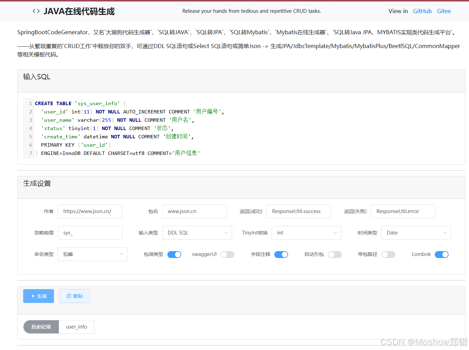Screen dimensions: 469x350
Task: Click the copy icon on 复制 button
Action: coord(68,296)
